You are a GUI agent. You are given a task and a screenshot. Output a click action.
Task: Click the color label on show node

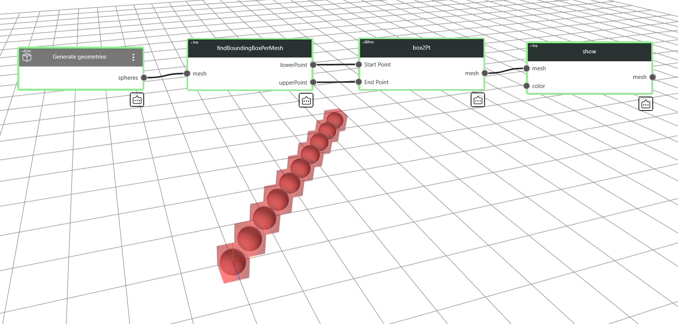538,86
